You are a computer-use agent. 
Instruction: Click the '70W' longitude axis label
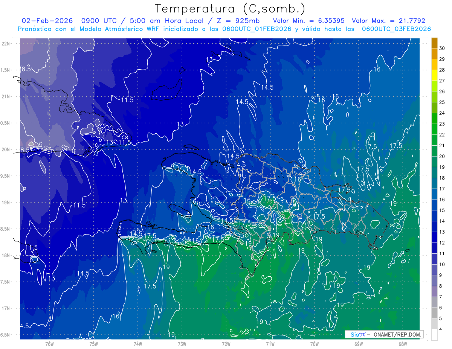pyautogui.click(x=315, y=344)
